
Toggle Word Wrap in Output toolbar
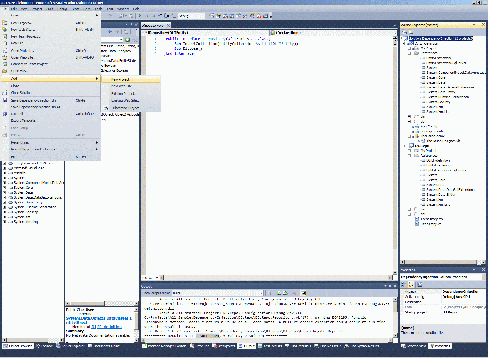[303, 293]
